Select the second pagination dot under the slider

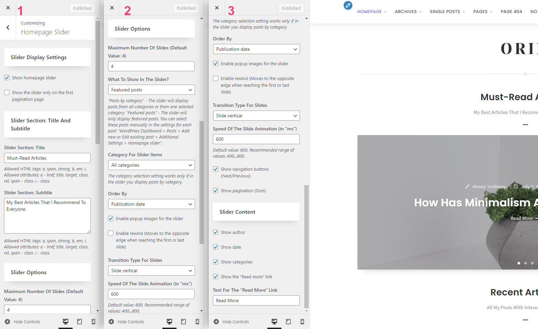click(x=525, y=263)
